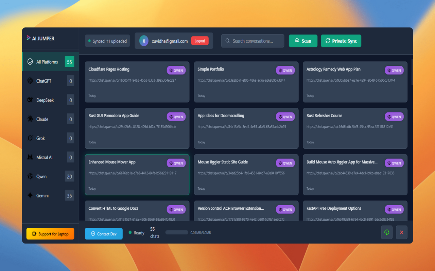Open the Simple Portfolio conversation card
Image resolution: width=435 pixels, height=271 pixels.
point(246,82)
